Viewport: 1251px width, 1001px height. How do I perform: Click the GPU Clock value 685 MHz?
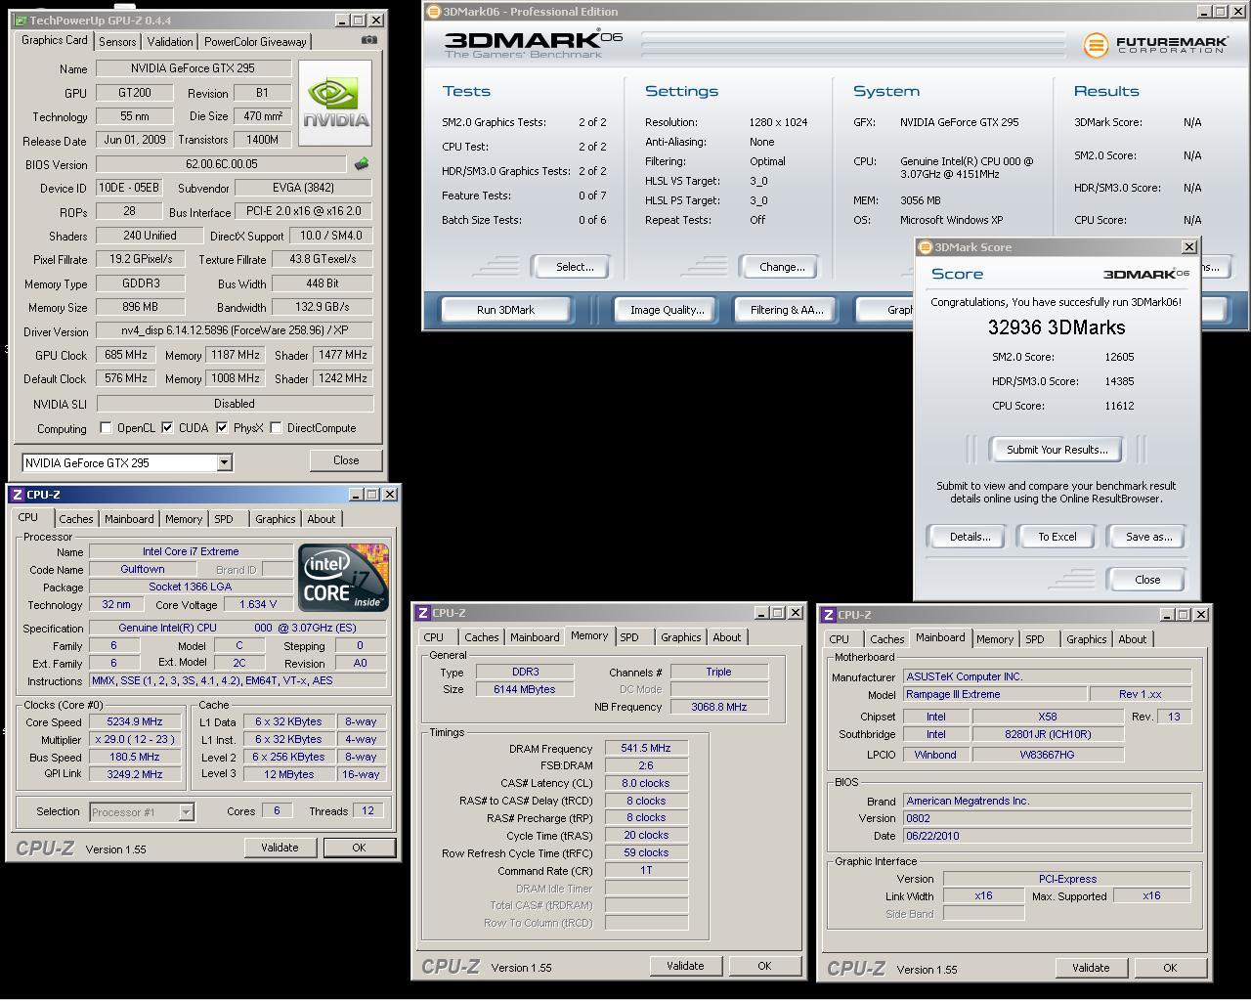[x=125, y=355]
